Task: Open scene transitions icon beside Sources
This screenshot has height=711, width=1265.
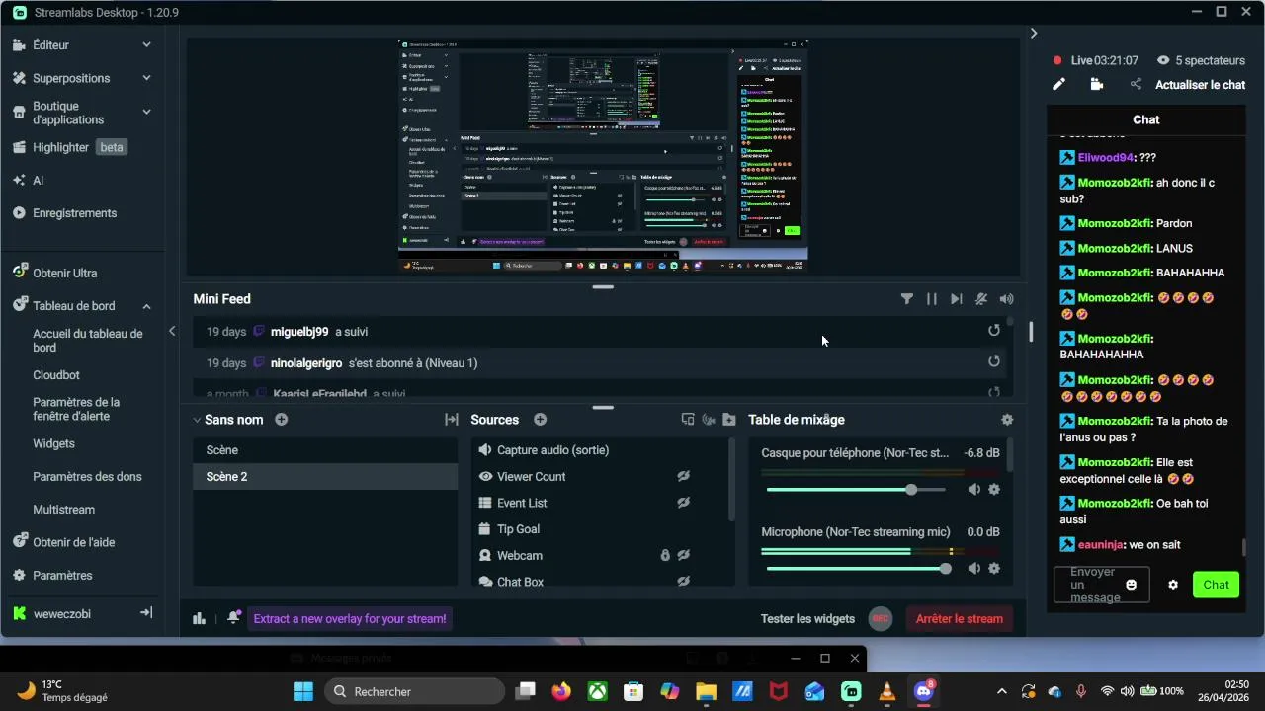Action: click(452, 420)
